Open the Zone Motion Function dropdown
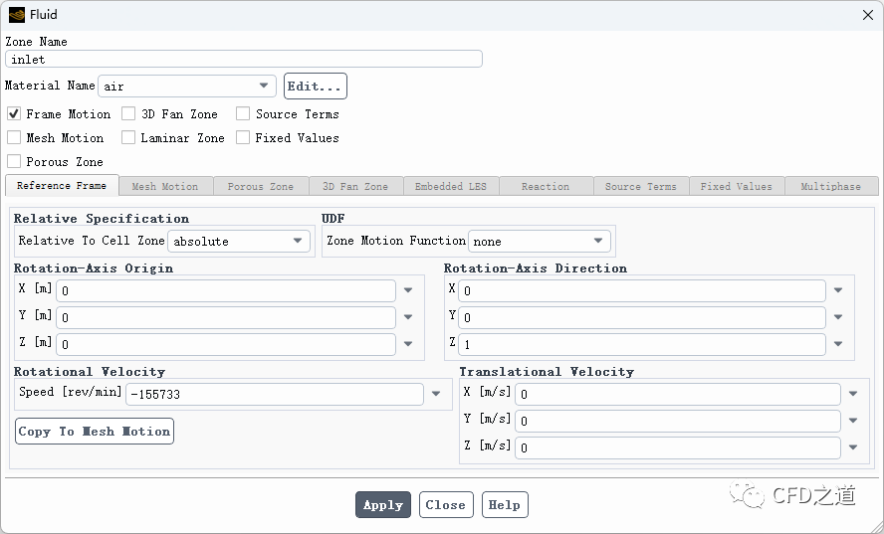The width and height of the screenshot is (884, 534). [539, 241]
